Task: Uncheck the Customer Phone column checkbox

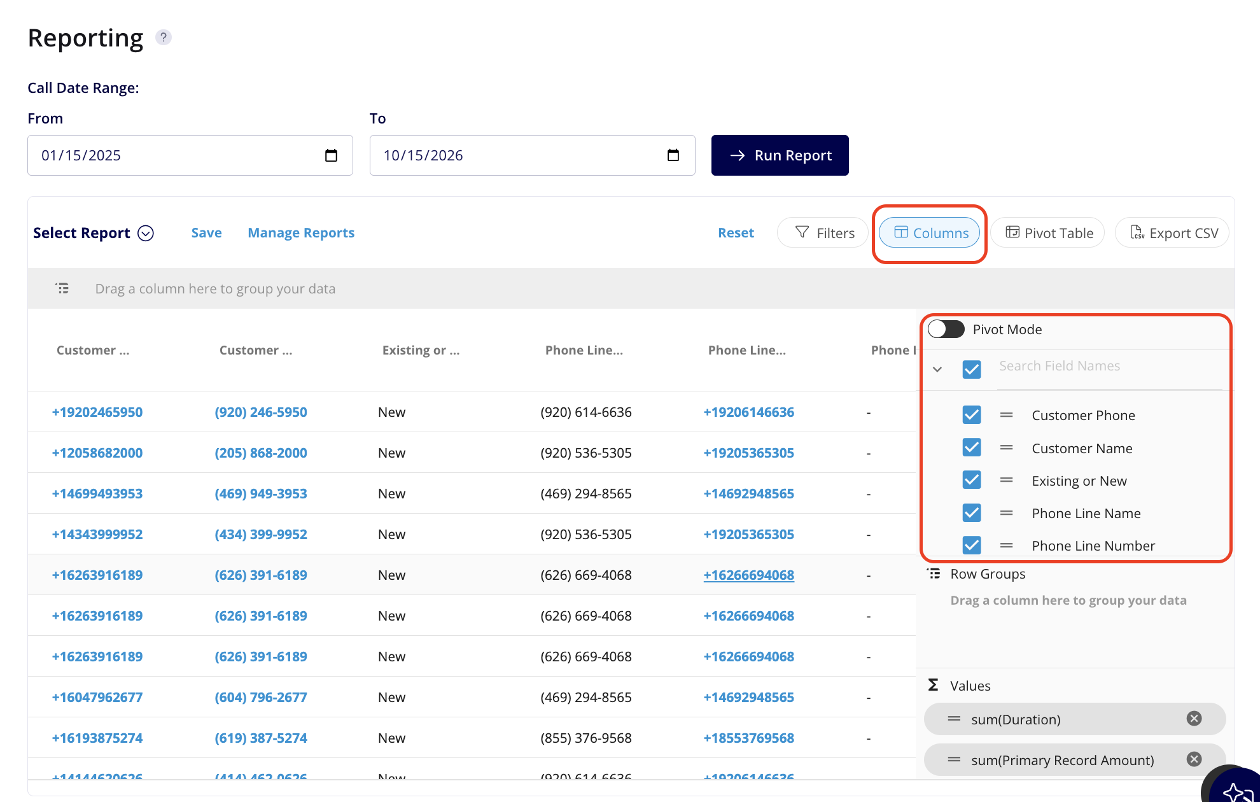Action: [x=972, y=415]
